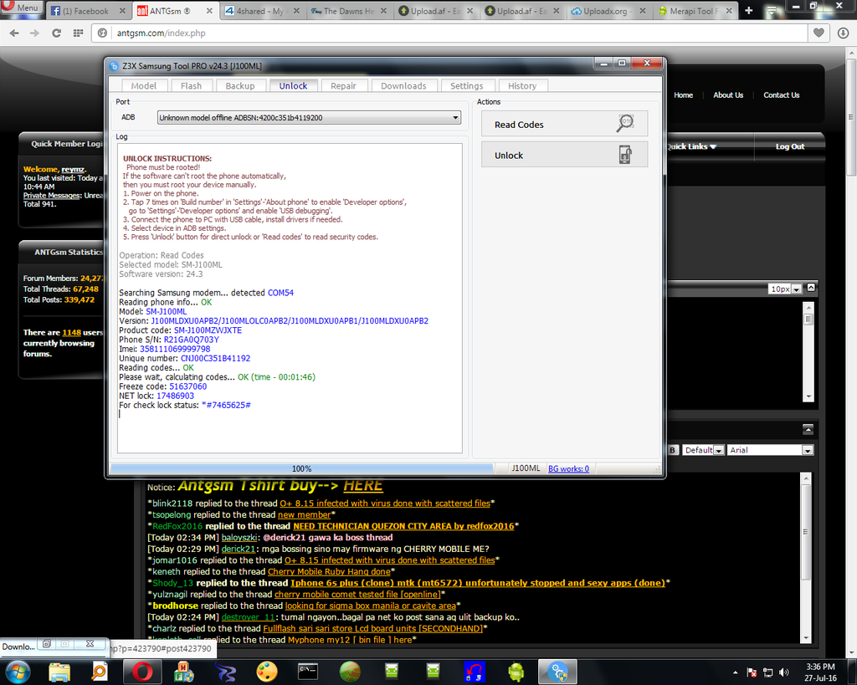Click the browser reload icon
Screen dimensions: 857x685
(x=56, y=33)
